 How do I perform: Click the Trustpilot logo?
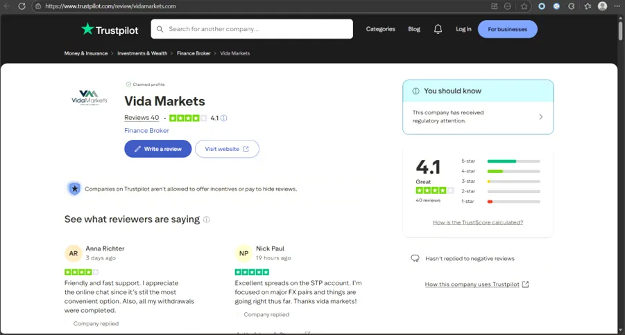point(110,30)
